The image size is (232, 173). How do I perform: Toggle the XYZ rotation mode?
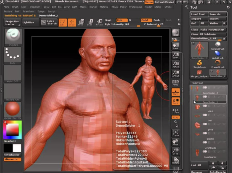click(176, 117)
